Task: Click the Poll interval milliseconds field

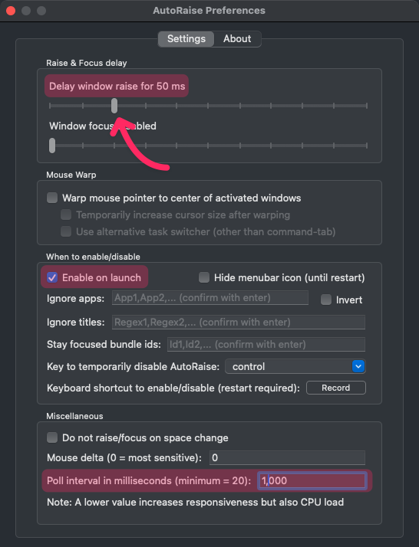Action: (312, 480)
